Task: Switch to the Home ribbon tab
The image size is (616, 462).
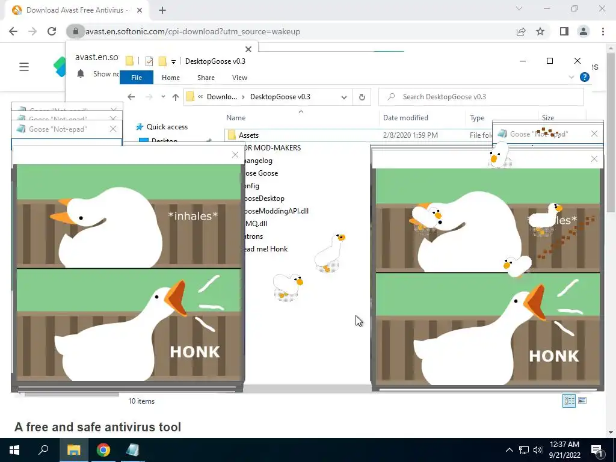Action: coord(170,78)
